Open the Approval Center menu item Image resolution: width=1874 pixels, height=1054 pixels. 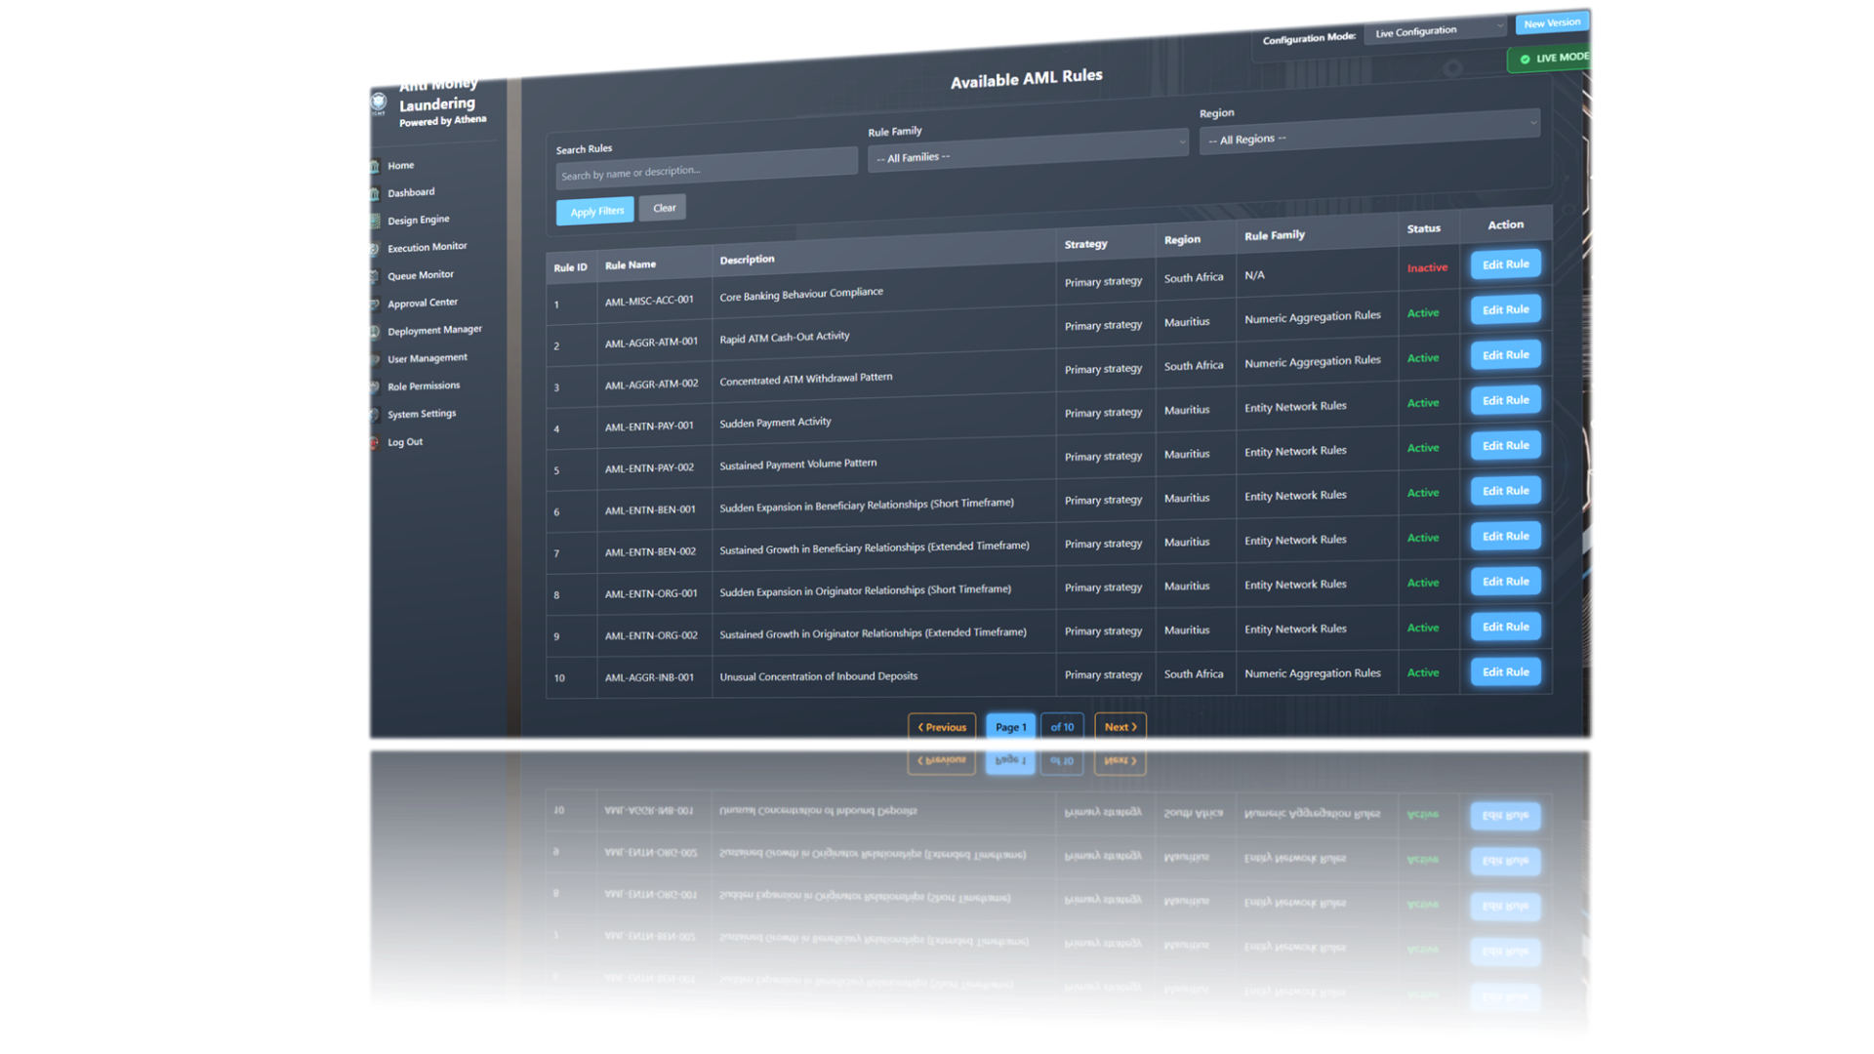pos(422,304)
